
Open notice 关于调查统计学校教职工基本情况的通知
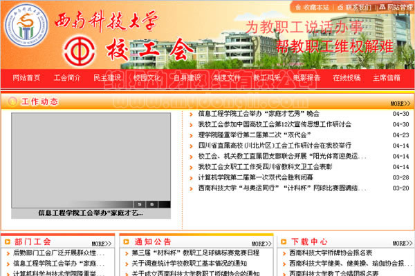[190, 264]
